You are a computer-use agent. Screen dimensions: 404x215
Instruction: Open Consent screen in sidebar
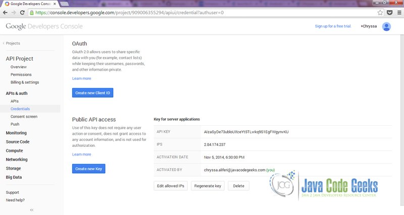(24, 117)
